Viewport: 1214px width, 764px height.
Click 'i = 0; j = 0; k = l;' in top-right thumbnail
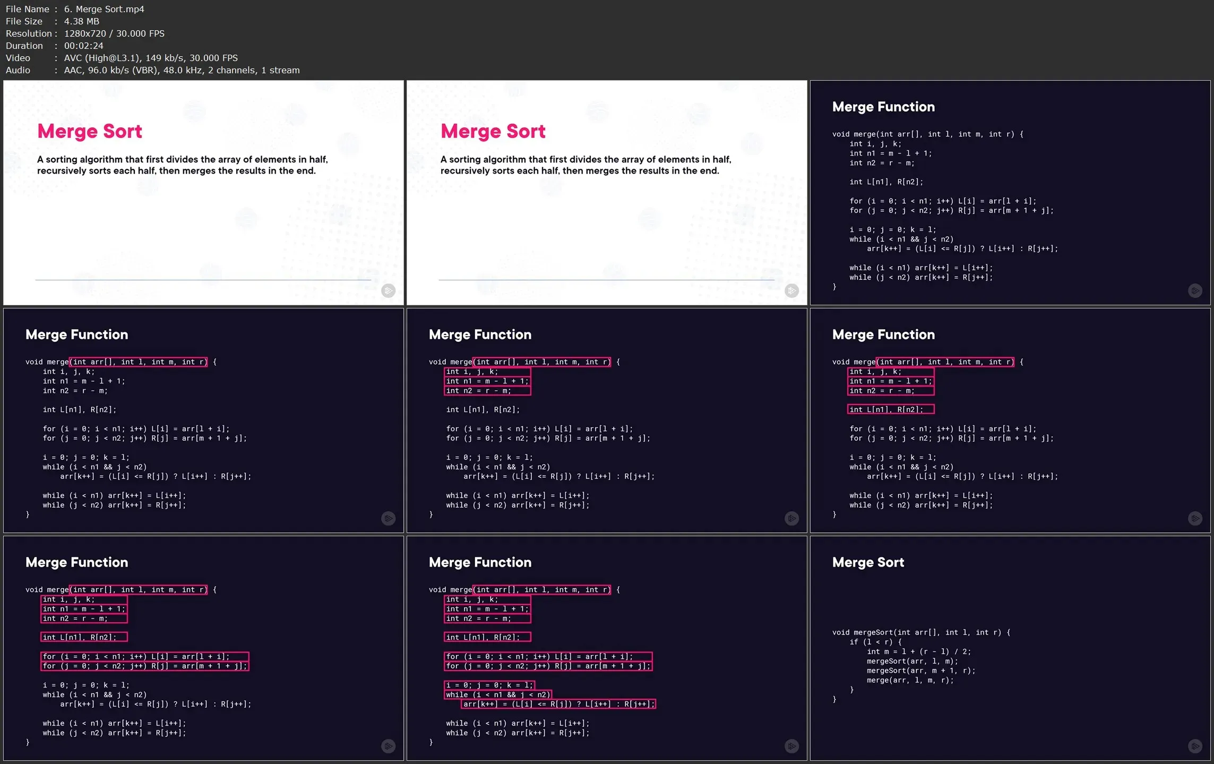(x=893, y=229)
